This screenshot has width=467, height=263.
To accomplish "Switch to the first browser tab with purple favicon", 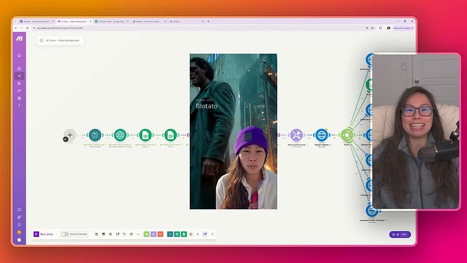I will point(37,21).
